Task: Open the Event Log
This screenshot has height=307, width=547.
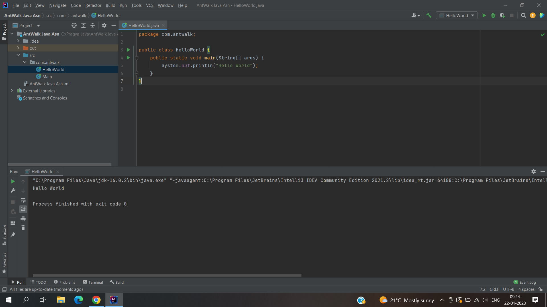Action: 527,282
